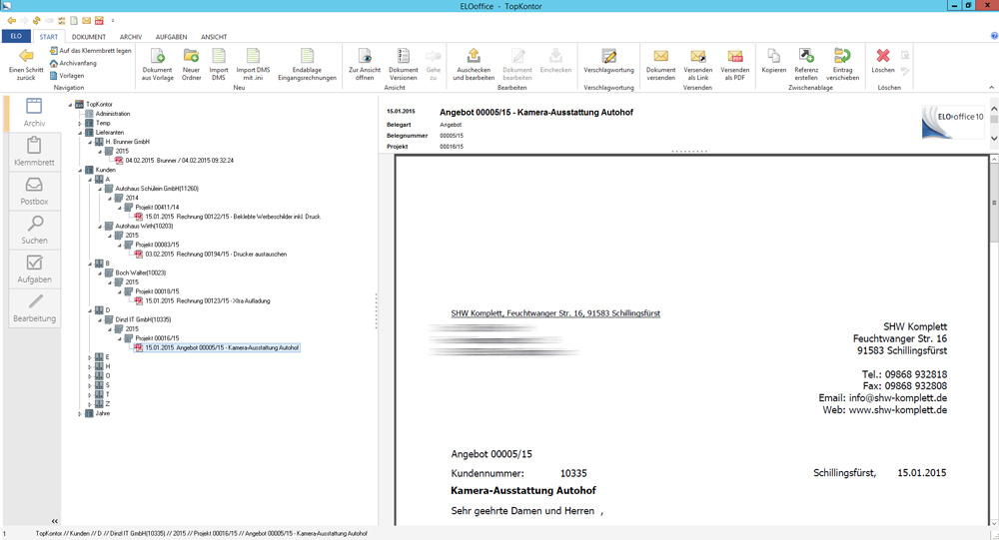Screen dimensions: 999x540
Task: Open the quick access toolbar customize dropdown
Action: click(x=113, y=21)
